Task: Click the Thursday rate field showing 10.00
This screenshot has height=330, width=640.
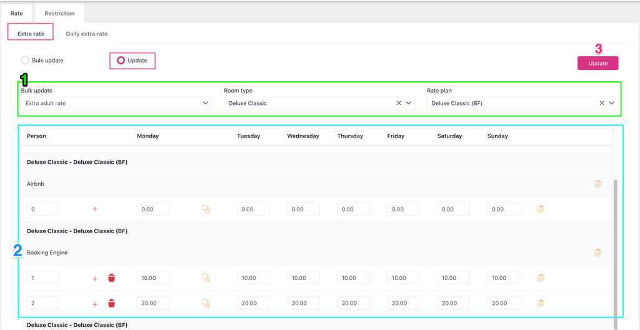Action: tap(354, 278)
